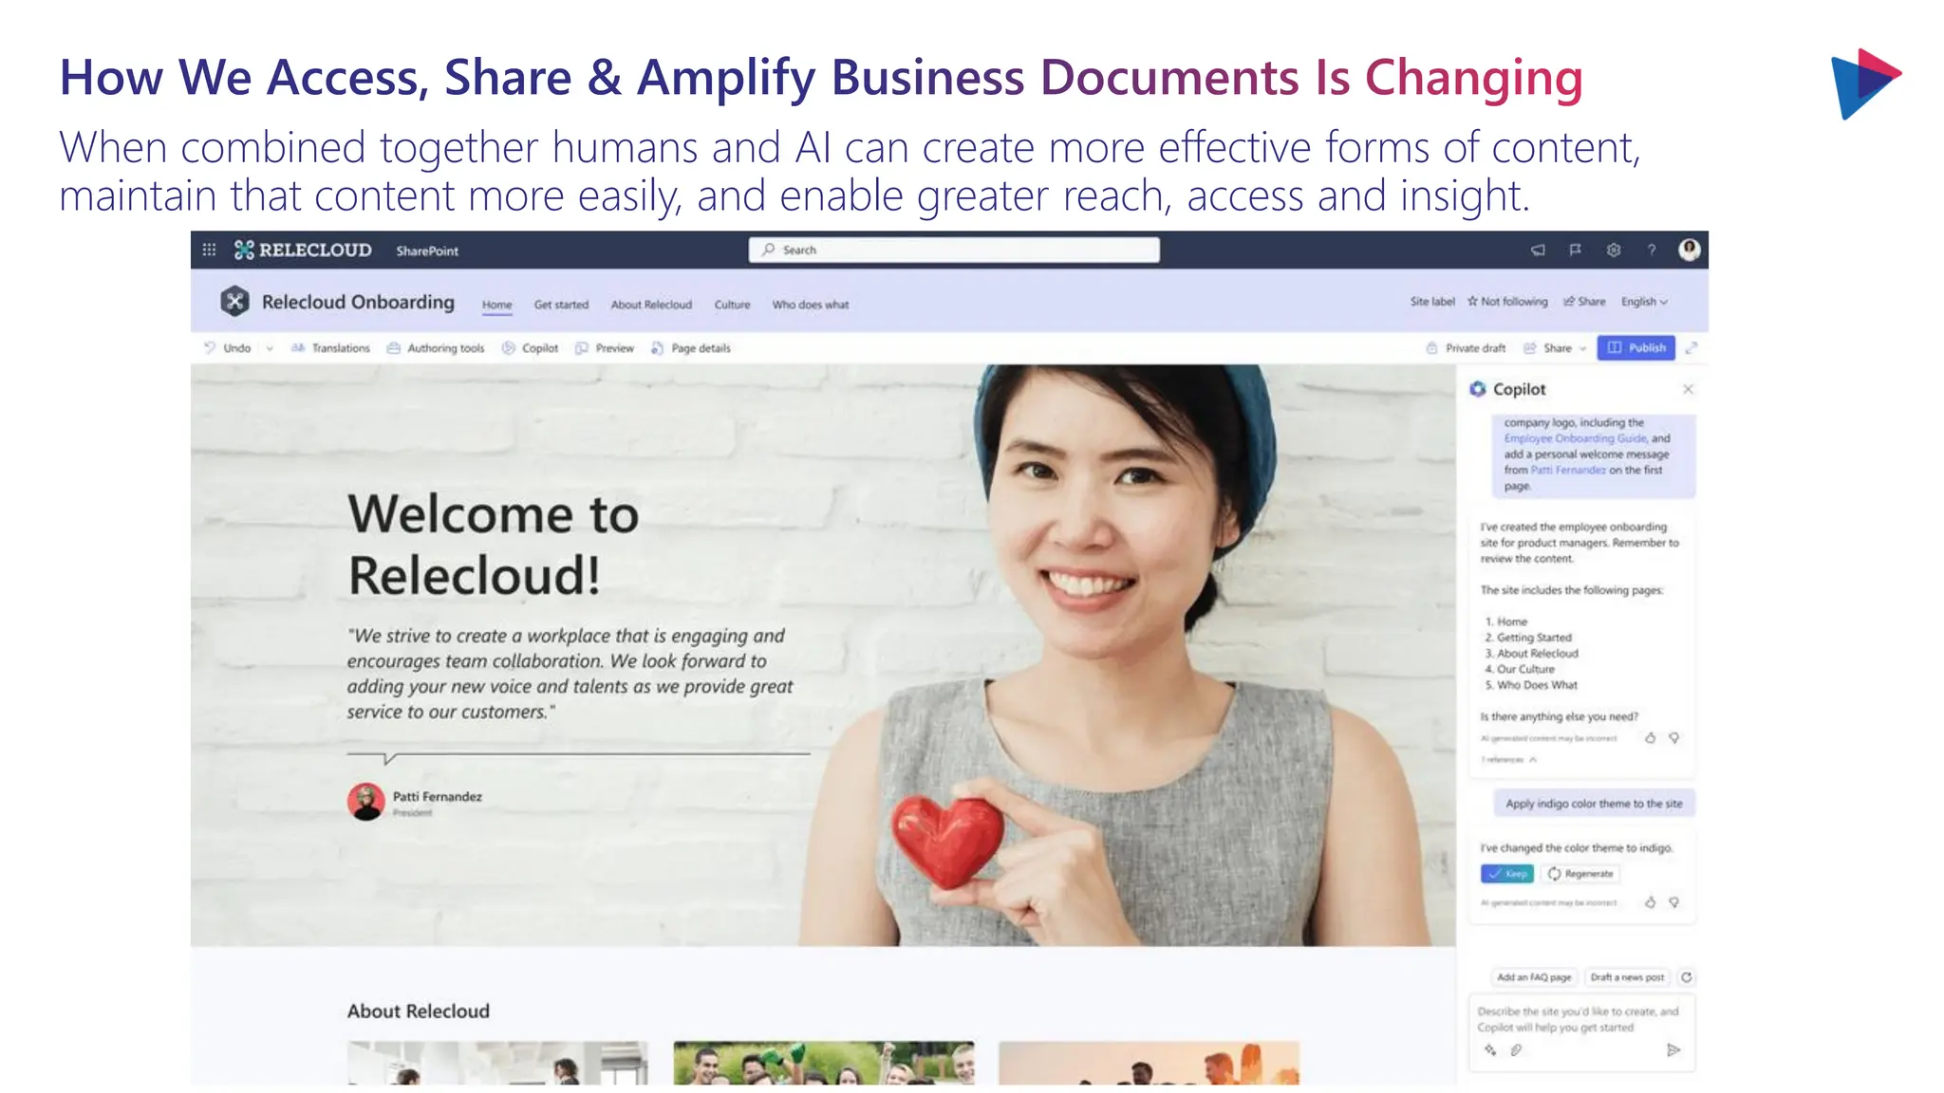Open the Who does what navigation tab
The height and width of the screenshot is (1093, 1944).
810,305
